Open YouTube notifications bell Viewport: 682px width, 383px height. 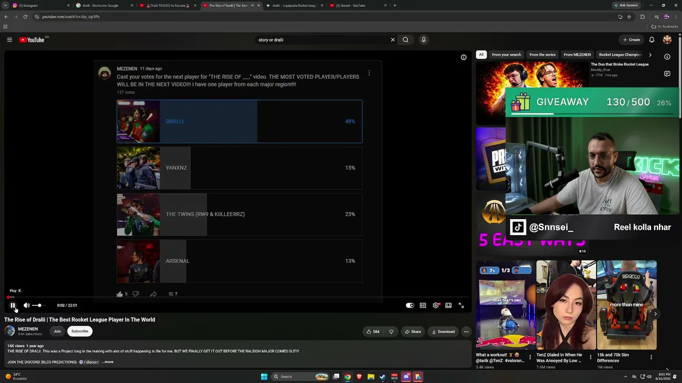[652, 40]
